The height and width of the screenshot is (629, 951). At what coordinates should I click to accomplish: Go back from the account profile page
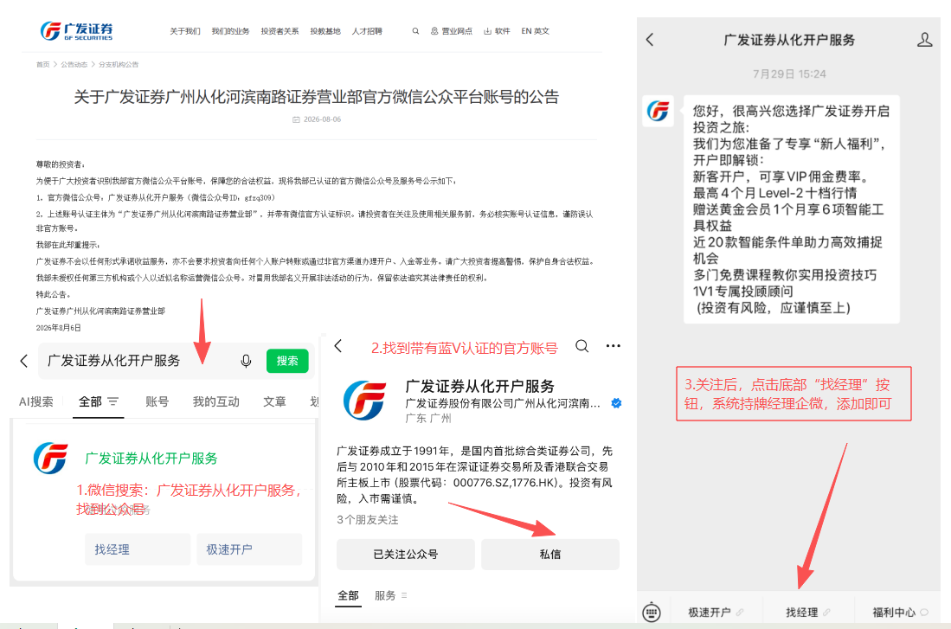[338, 346]
